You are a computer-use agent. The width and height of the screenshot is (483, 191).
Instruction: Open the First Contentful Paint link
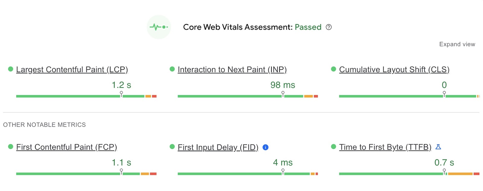[67, 147]
